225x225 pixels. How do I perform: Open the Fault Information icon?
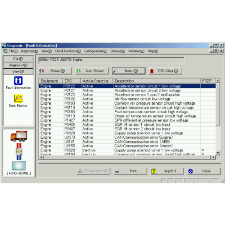click(x=18, y=81)
